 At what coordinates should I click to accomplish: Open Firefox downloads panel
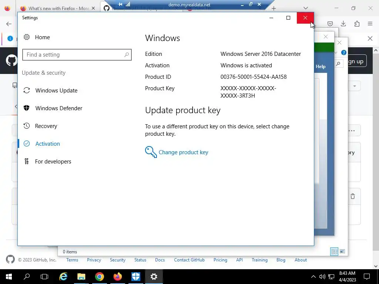(343, 24)
